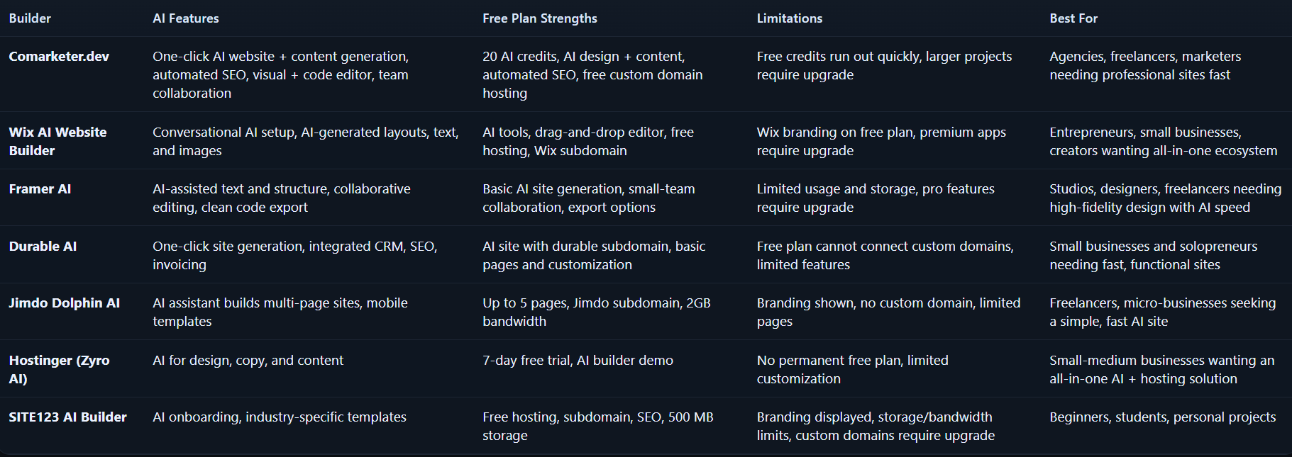Click the Framer AI builder name
The width and height of the screenshot is (1292, 457).
coord(40,189)
